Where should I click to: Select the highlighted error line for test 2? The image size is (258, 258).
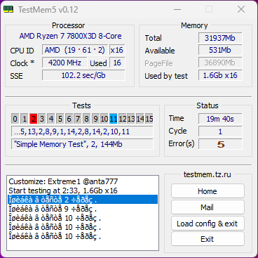(x=83, y=200)
